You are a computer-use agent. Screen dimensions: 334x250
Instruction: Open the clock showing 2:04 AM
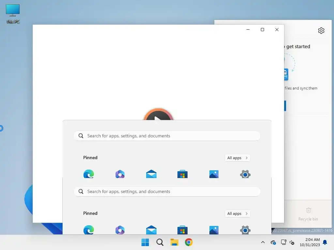click(310, 242)
